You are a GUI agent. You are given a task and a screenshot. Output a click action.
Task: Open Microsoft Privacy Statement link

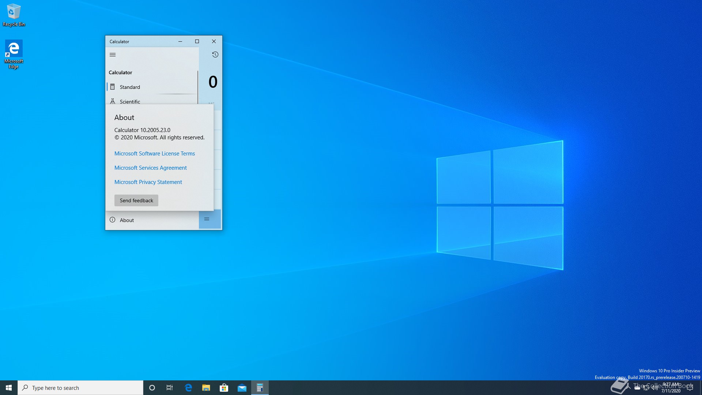[148, 182]
